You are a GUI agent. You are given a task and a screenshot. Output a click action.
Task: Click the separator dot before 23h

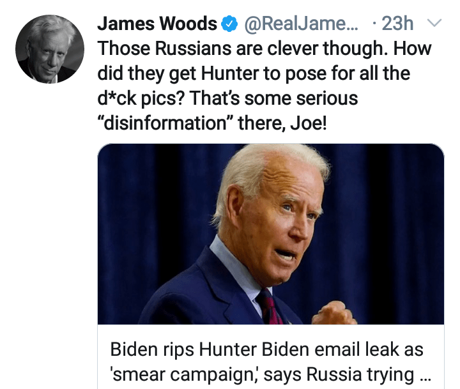pyautogui.click(x=374, y=23)
